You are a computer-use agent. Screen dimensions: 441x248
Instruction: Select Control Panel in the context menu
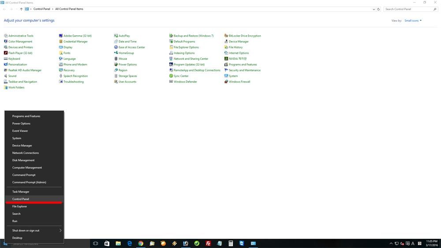click(x=34, y=199)
